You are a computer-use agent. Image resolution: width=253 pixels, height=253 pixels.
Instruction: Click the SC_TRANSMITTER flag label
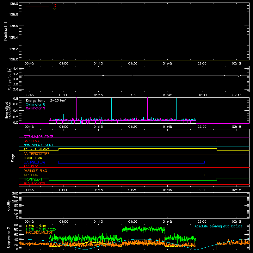point(37,154)
